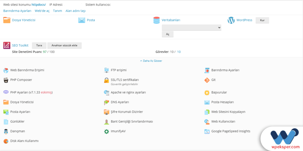The height and width of the screenshot is (151, 303).
Task: Click the DNS Ayarları flag icon
Action: (107, 102)
